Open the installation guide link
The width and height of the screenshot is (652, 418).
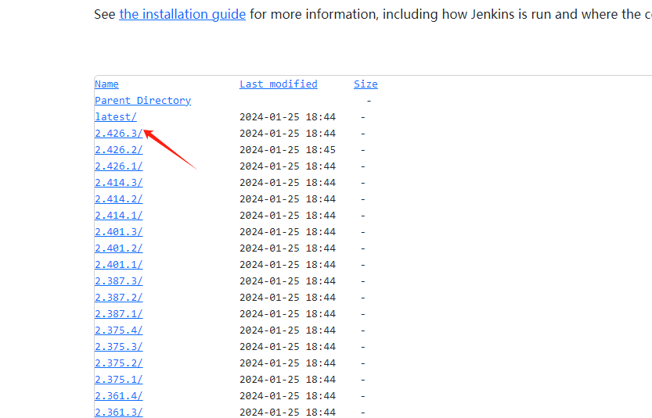182,15
